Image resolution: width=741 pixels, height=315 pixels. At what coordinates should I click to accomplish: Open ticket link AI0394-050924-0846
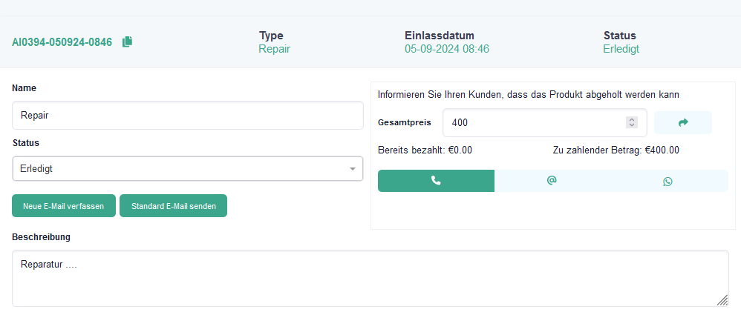point(62,42)
